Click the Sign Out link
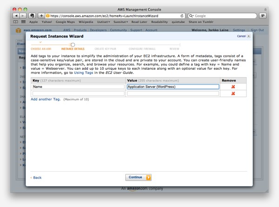The image size is (279, 207). 257,30
